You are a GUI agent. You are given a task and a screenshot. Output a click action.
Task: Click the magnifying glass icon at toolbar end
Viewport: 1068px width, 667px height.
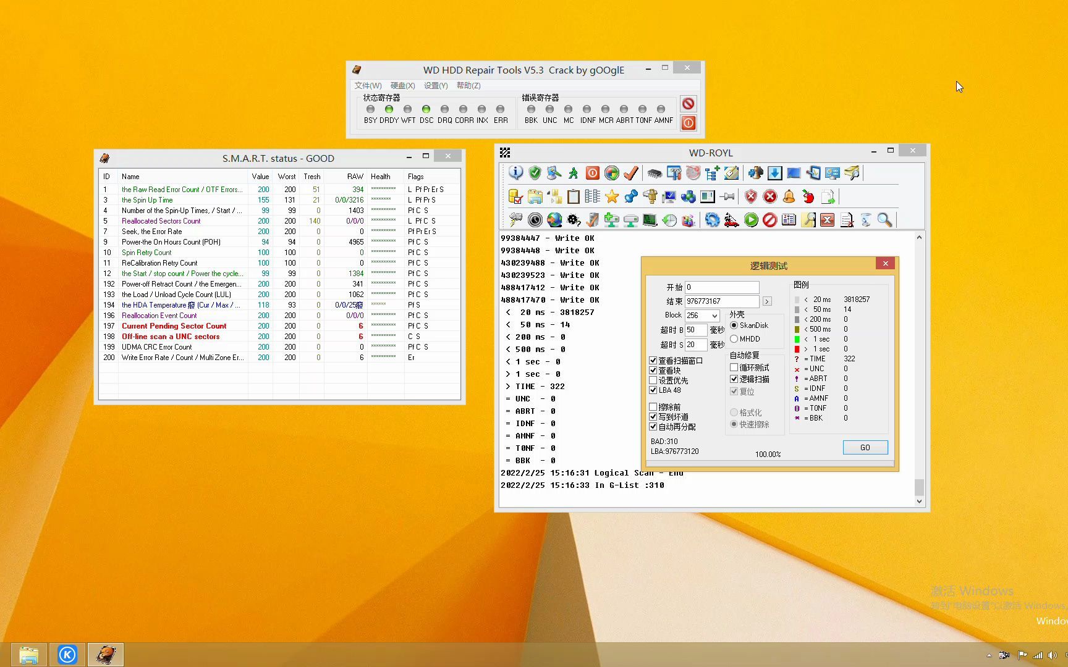pyautogui.click(x=884, y=220)
